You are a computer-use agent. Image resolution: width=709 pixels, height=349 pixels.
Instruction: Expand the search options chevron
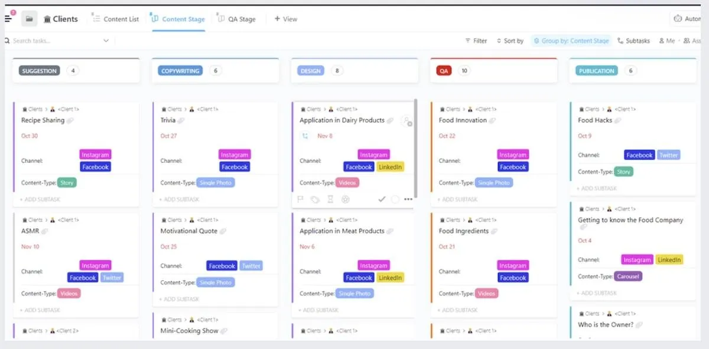click(106, 41)
